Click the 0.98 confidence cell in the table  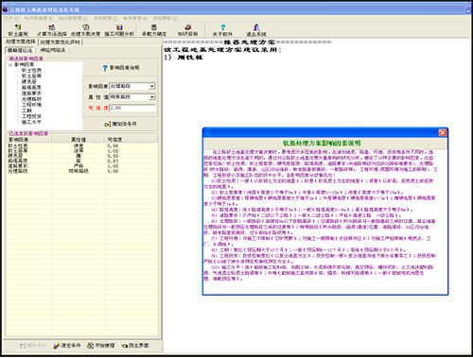(x=113, y=146)
